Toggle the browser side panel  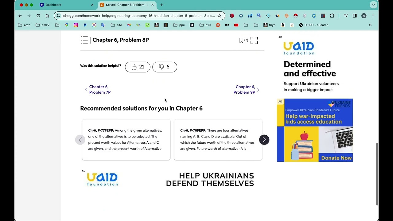point(355,16)
